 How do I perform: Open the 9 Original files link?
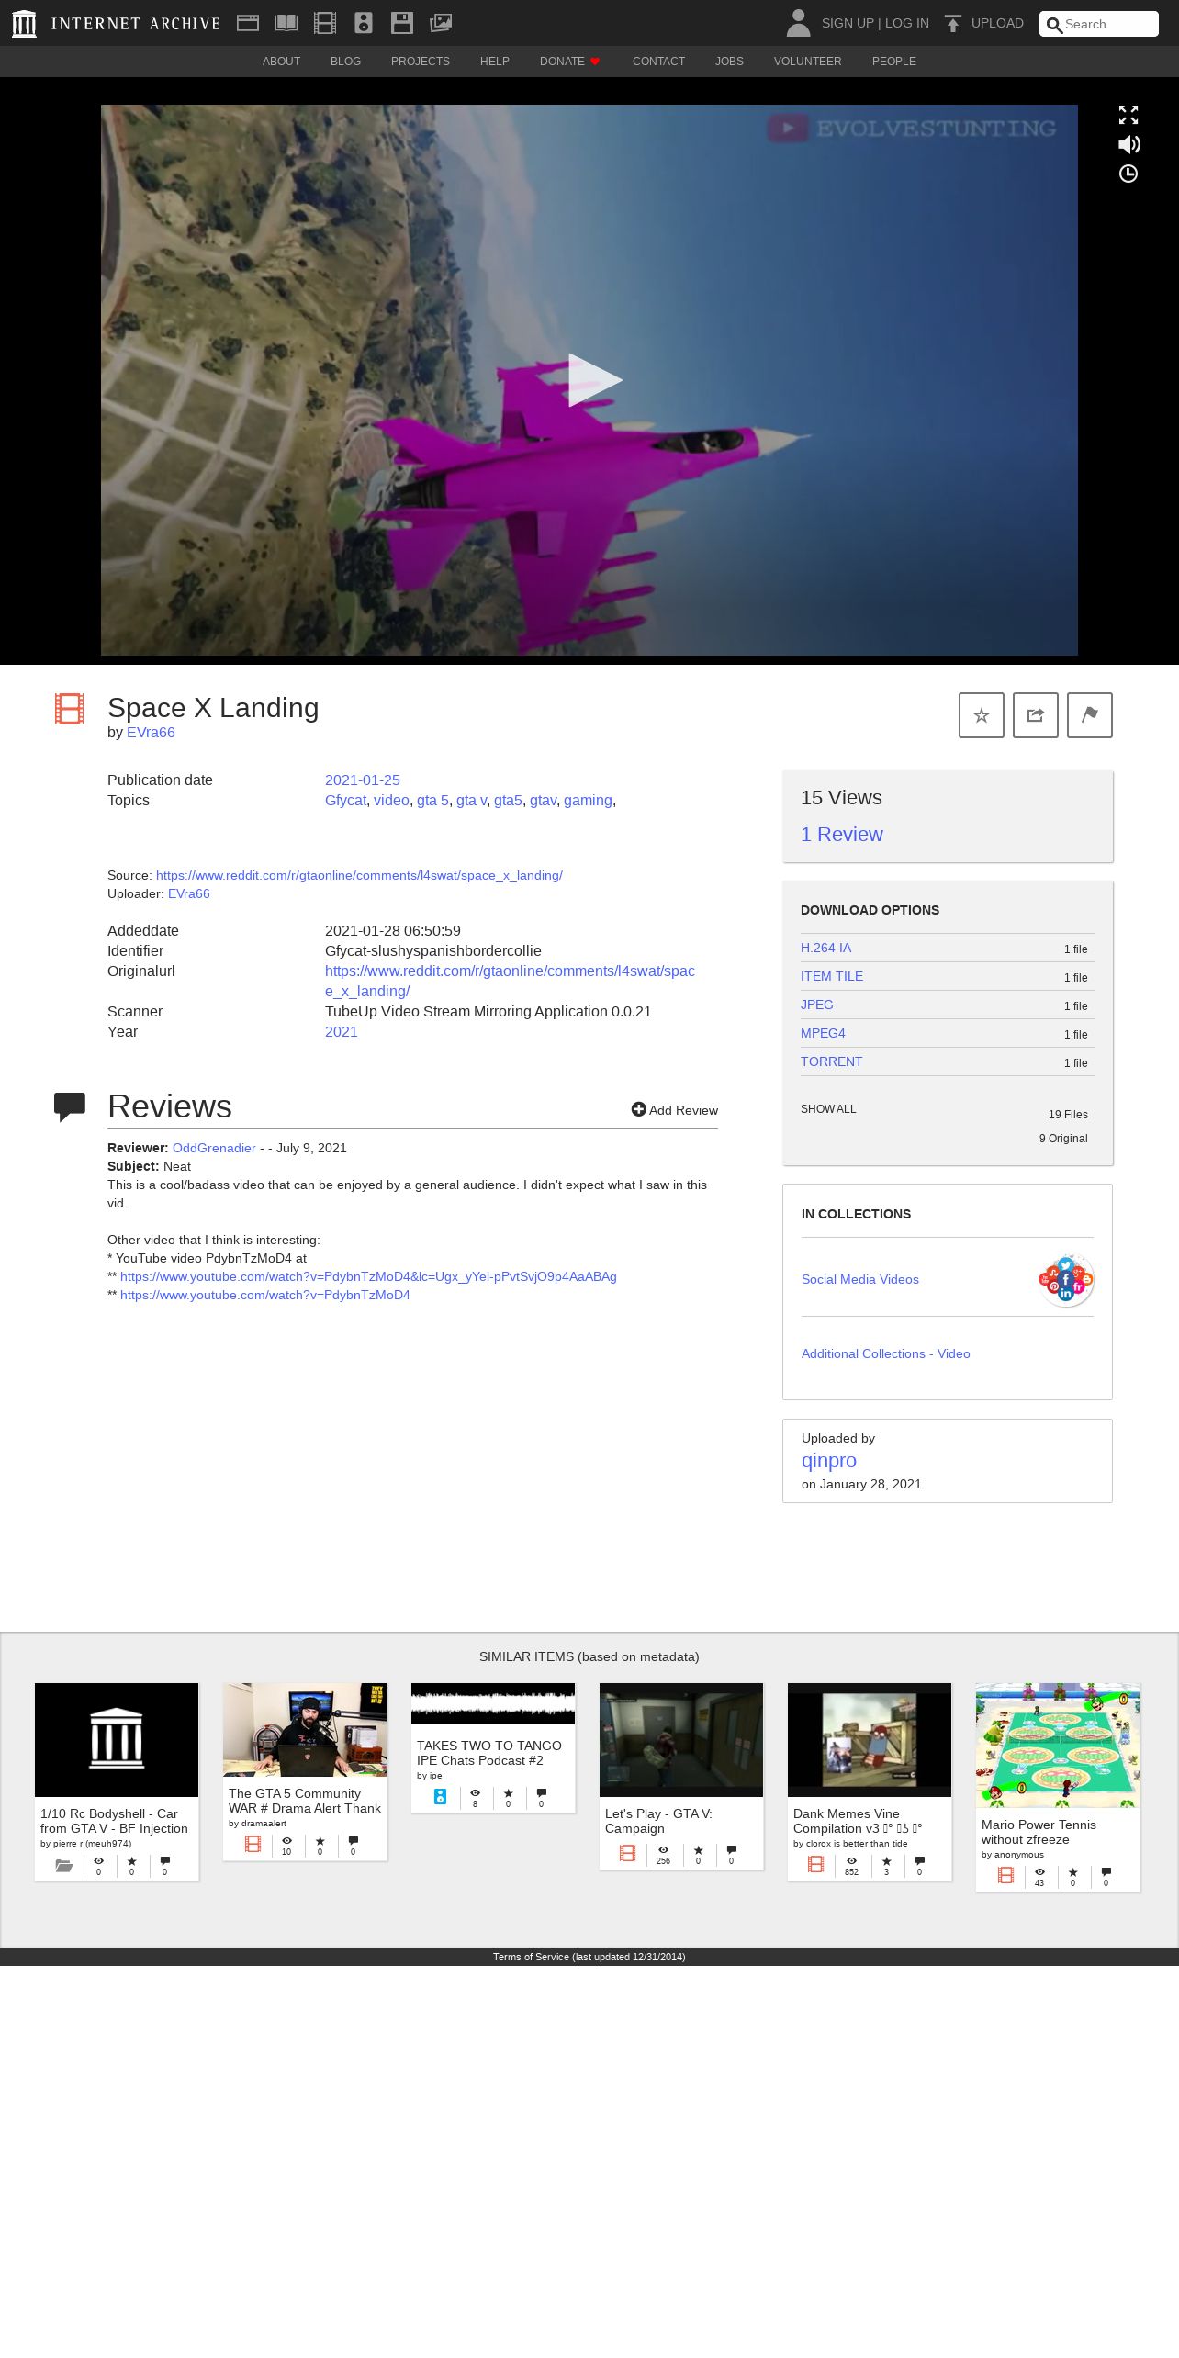(x=1063, y=1139)
